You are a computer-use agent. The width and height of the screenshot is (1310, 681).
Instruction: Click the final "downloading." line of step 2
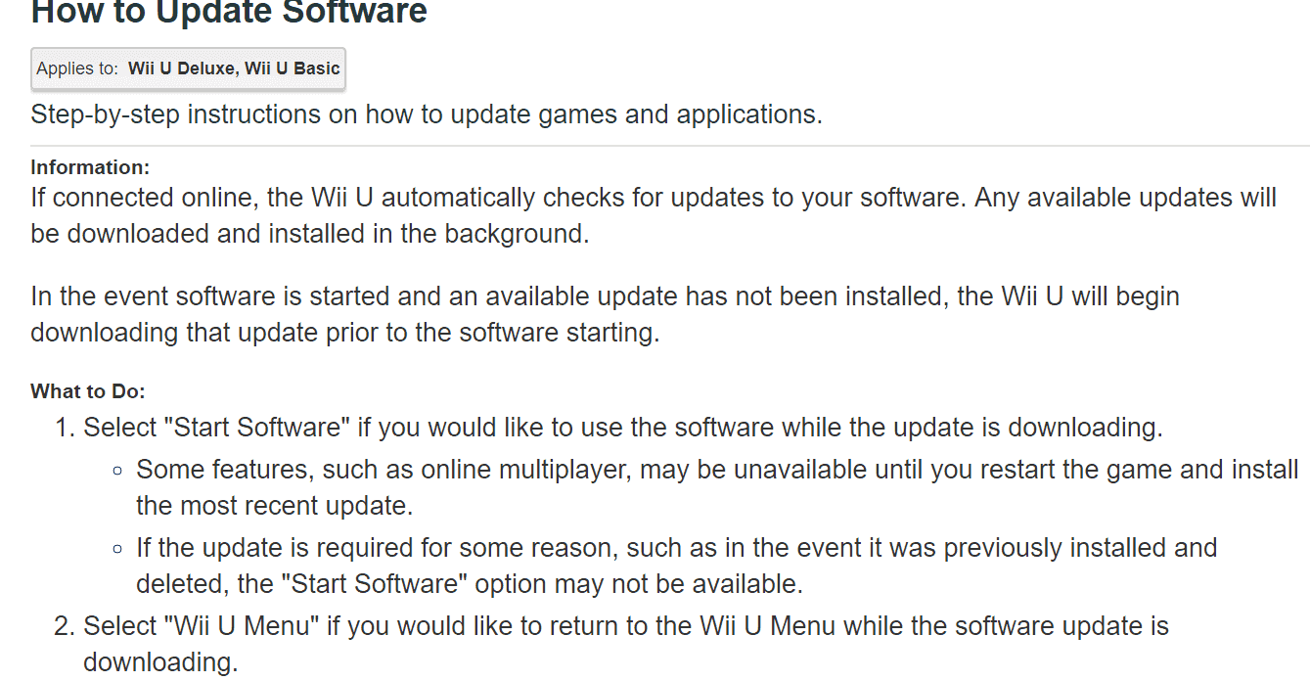tap(160, 662)
